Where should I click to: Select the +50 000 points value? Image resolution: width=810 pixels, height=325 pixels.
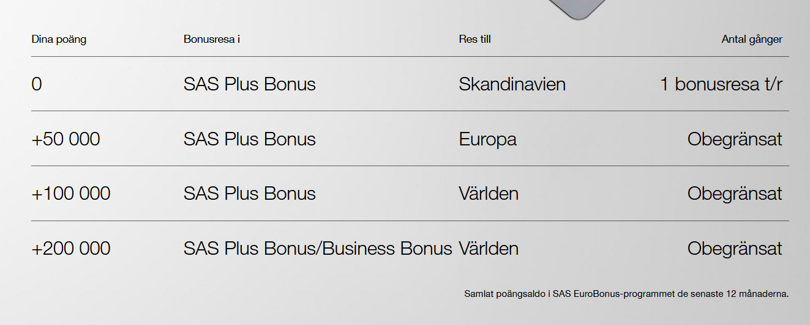pyautogui.click(x=66, y=139)
